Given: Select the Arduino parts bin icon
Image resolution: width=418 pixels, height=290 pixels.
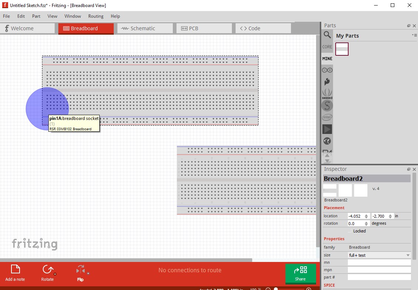Looking at the screenshot, I should 327,70.
